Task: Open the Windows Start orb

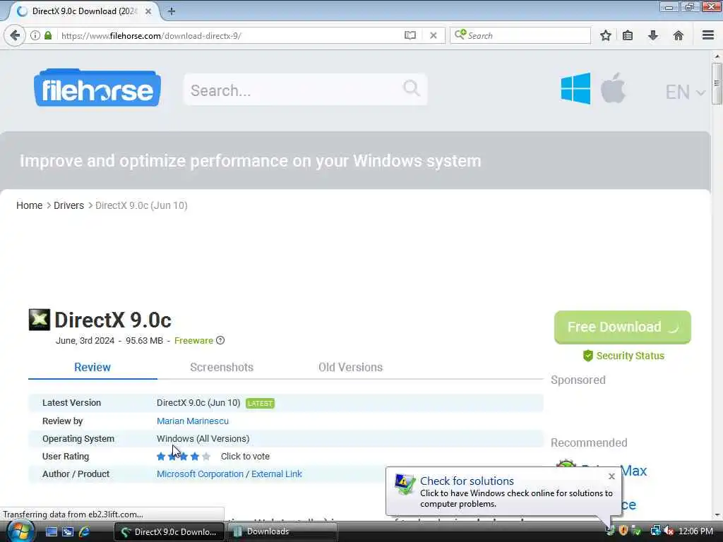Action: (x=20, y=531)
